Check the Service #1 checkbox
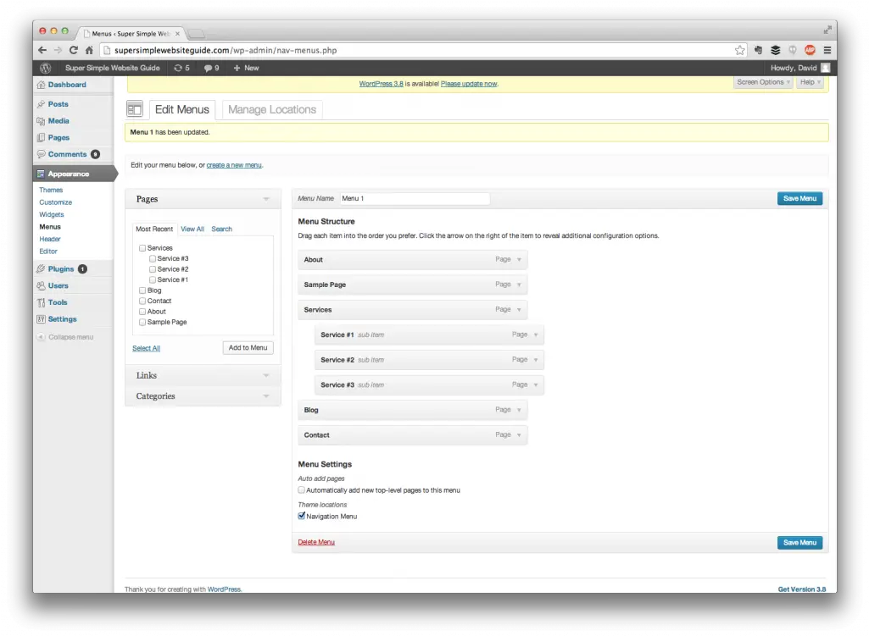Screen dimensions: 869x636 click(x=153, y=279)
